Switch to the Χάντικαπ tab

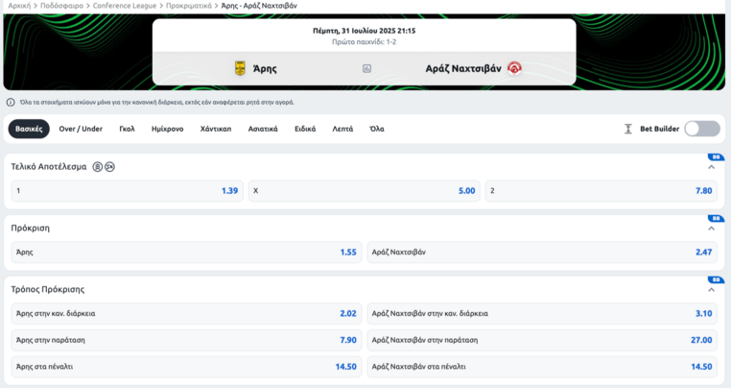click(216, 129)
